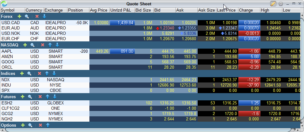This screenshot has height=132, width=304.
Task: Sort by the Unrlzd P&L column header
Action: (x=122, y=10)
